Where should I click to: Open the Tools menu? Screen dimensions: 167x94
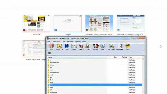(63, 42)
